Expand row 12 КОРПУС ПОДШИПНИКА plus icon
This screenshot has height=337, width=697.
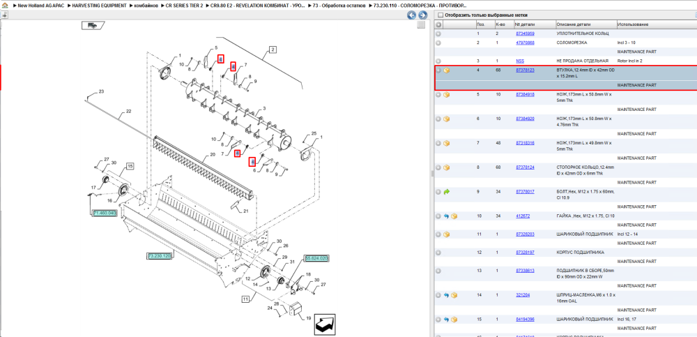[x=438, y=253]
